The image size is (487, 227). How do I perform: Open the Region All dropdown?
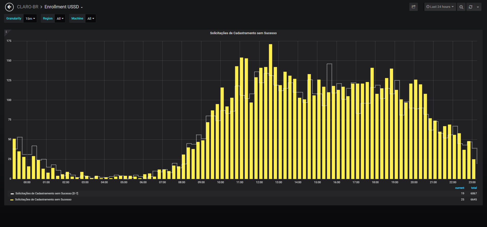(x=60, y=18)
